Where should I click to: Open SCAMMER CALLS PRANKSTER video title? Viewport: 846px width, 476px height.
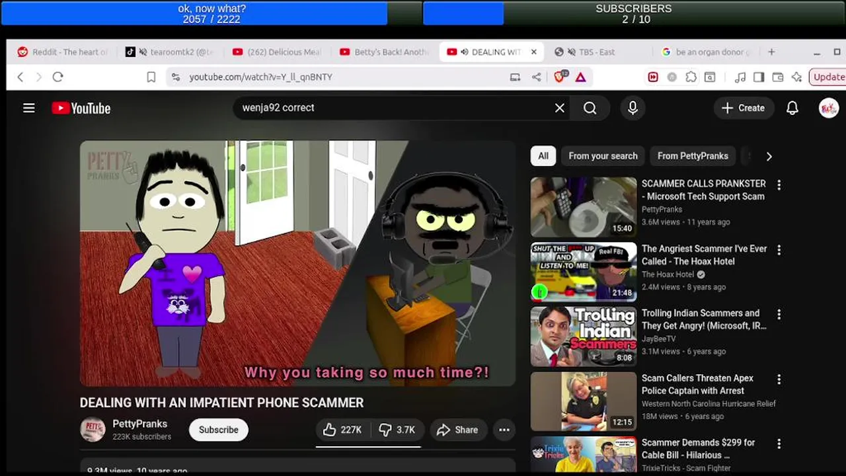point(704,190)
